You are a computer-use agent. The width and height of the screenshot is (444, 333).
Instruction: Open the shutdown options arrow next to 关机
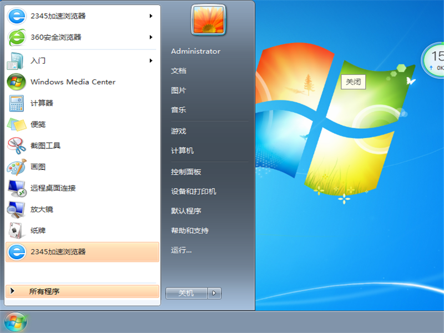pos(214,293)
